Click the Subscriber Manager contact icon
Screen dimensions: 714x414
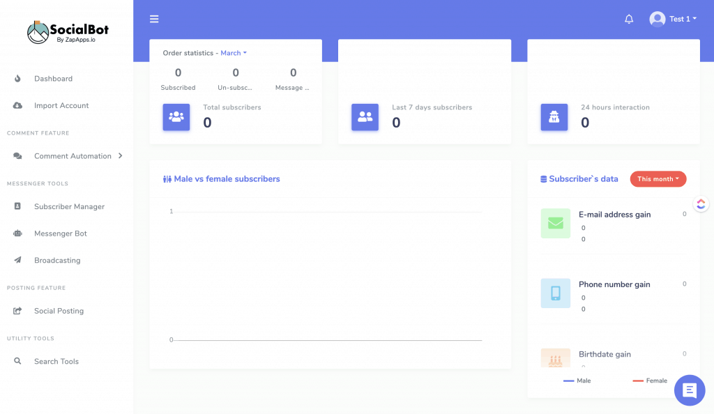(x=17, y=206)
